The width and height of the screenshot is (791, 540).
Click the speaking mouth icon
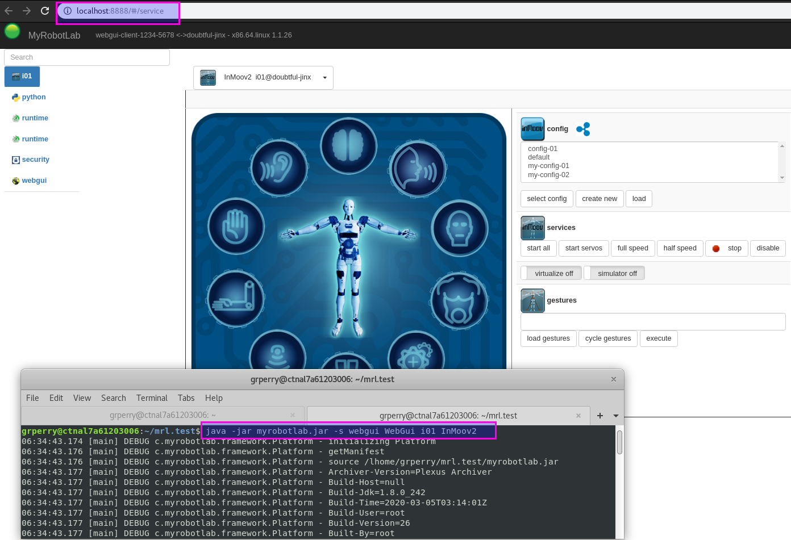418,168
